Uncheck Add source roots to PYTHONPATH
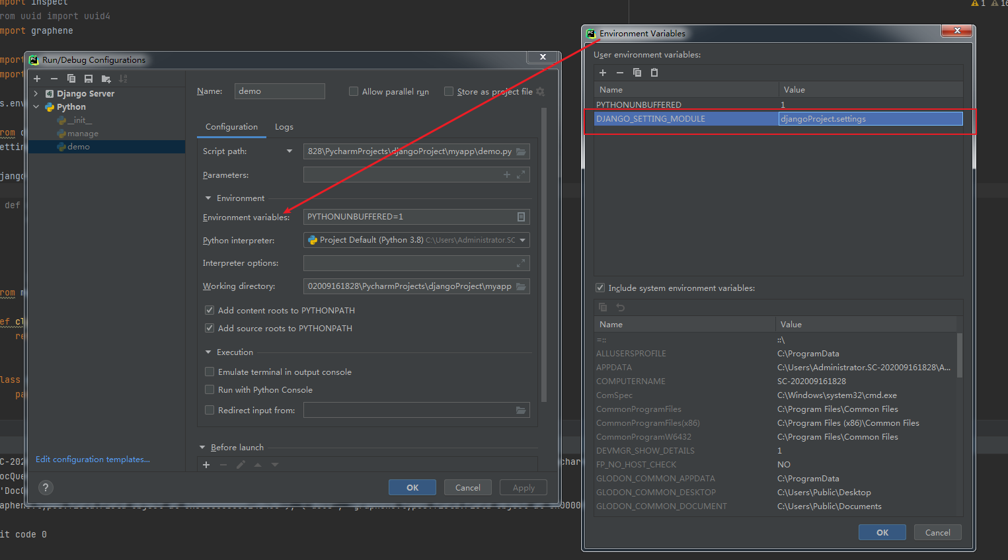Image resolution: width=1008 pixels, height=560 pixels. (x=210, y=328)
